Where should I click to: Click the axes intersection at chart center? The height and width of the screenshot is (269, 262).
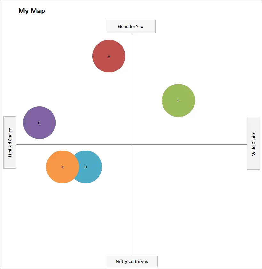[x=132, y=144]
